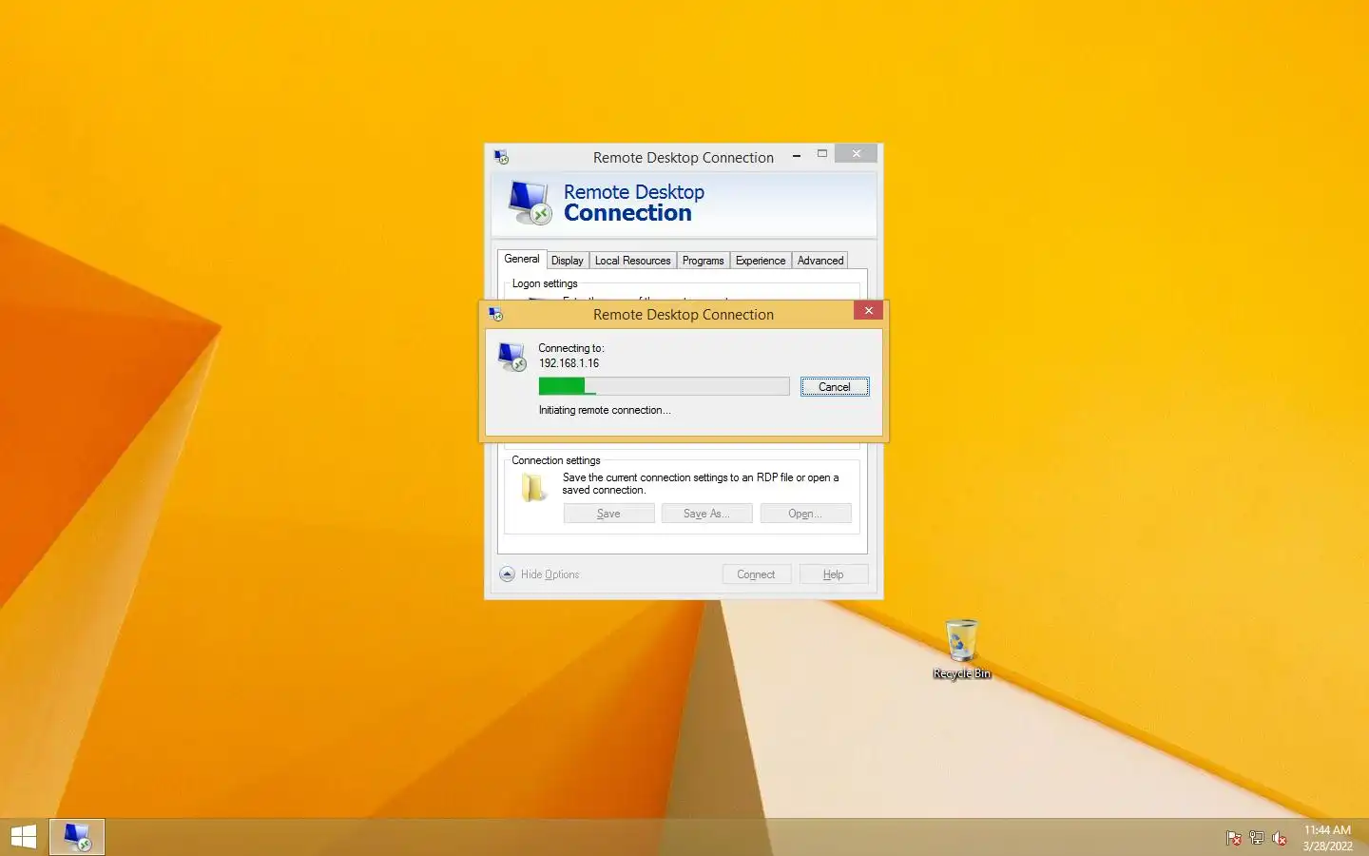
Task: Collapse options with Hide Options arrow
Action: [x=508, y=574]
